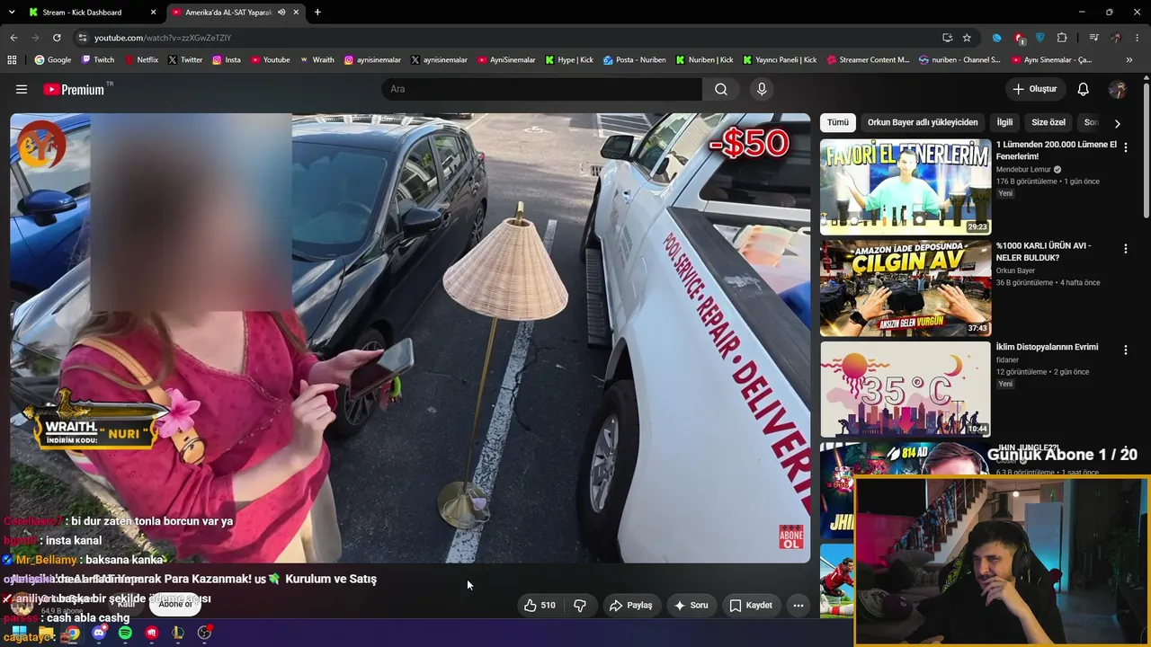Open Chrome from the taskbar
The height and width of the screenshot is (647, 1151).
click(72, 634)
